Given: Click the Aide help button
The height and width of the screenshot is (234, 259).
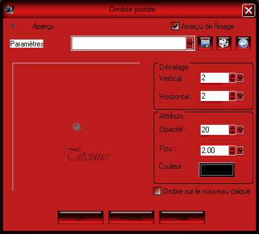Looking at the screenshot, I should click(x=182, y=218).
